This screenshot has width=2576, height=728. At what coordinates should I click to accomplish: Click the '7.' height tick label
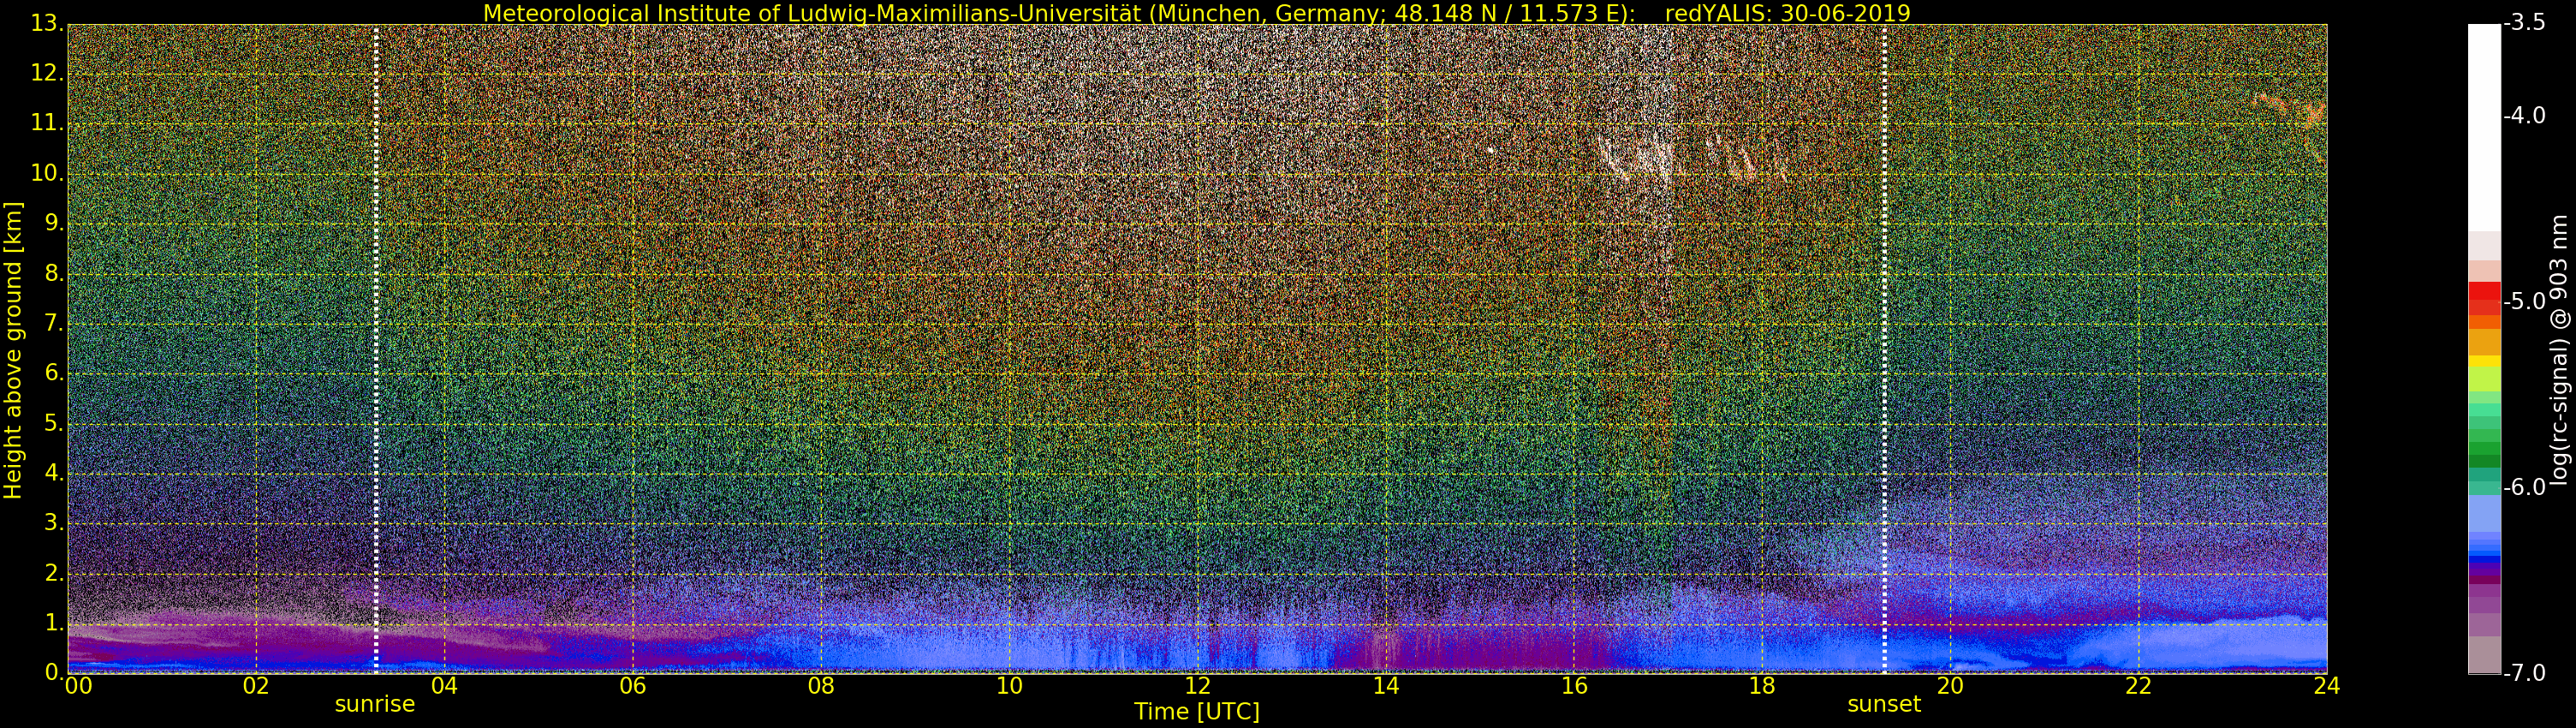pos(54,323)
